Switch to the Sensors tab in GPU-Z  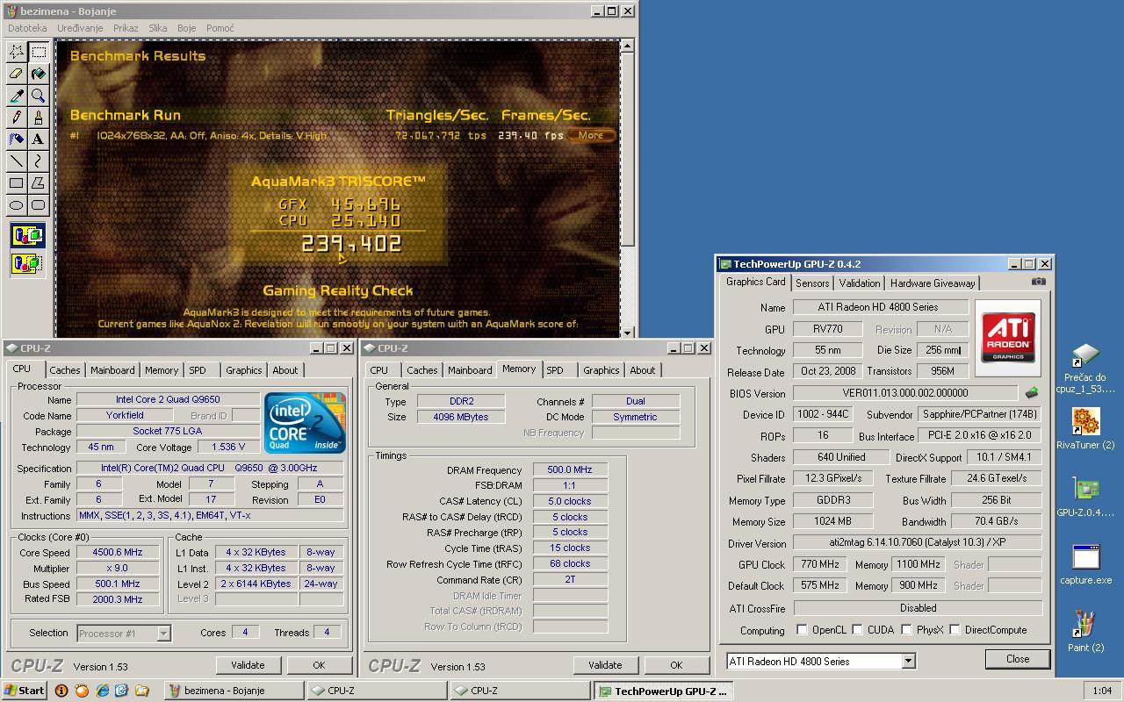(812, 283)
